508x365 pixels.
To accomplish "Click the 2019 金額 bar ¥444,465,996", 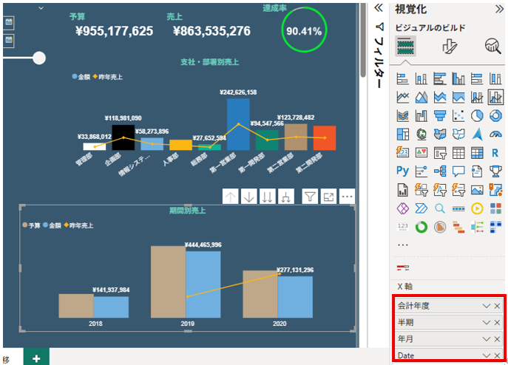I will coord(203,284).
